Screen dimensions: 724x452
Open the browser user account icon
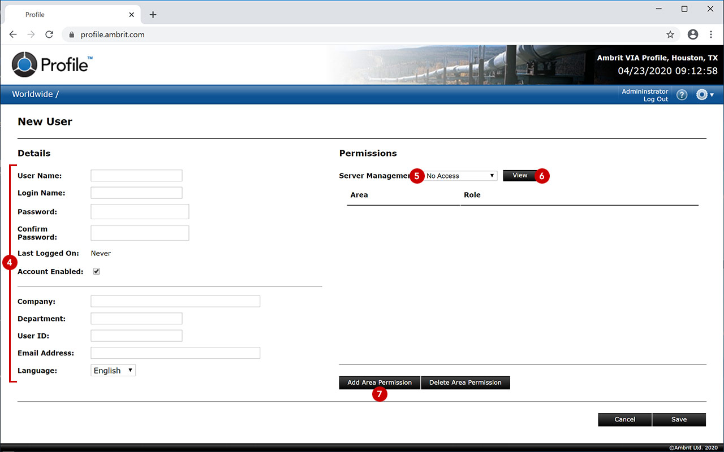point(693,34)
